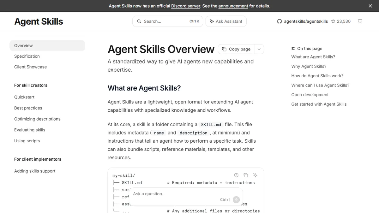
Task: Click the Agent Skills Overview title
Action: (161, 49)
